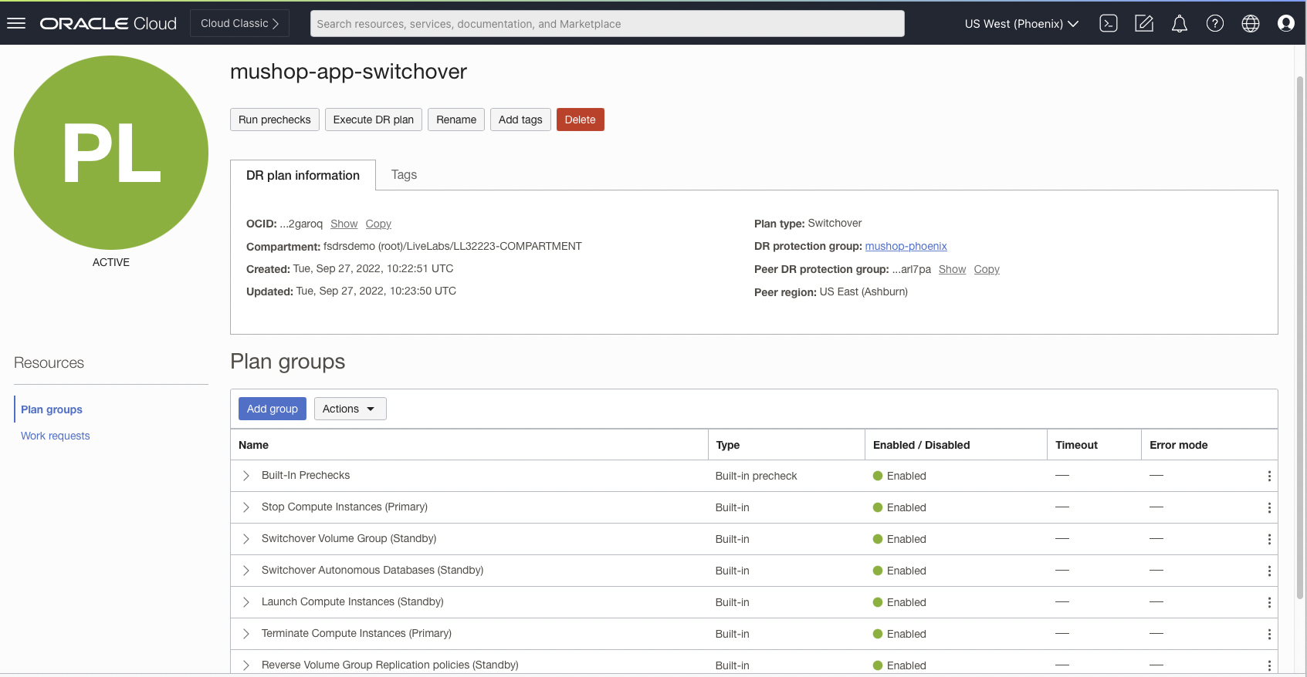
Task: Open the hamburger navigation menu
Action: (x=16, y=23)
